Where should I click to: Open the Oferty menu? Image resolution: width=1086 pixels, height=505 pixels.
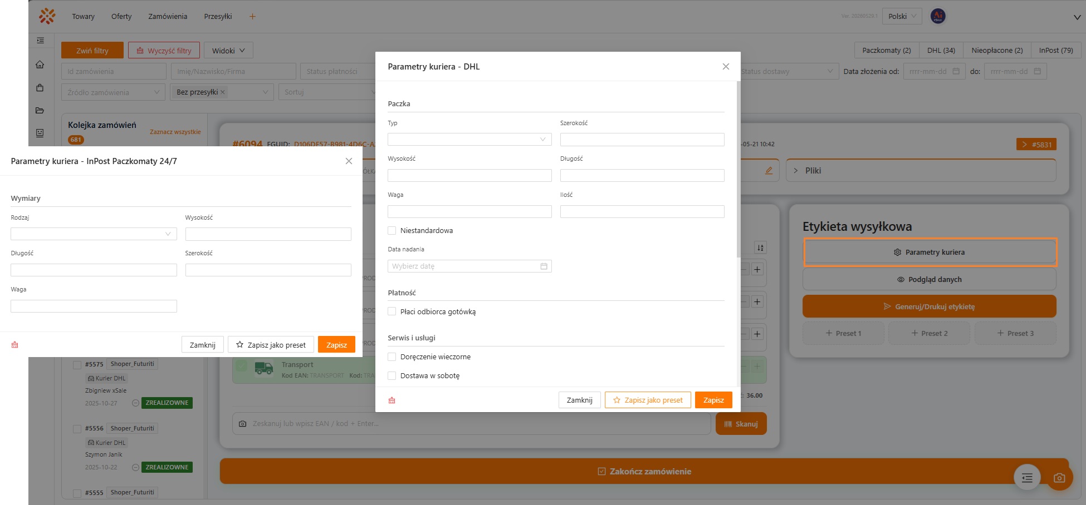pyautogui.click(x=121, y=17)
